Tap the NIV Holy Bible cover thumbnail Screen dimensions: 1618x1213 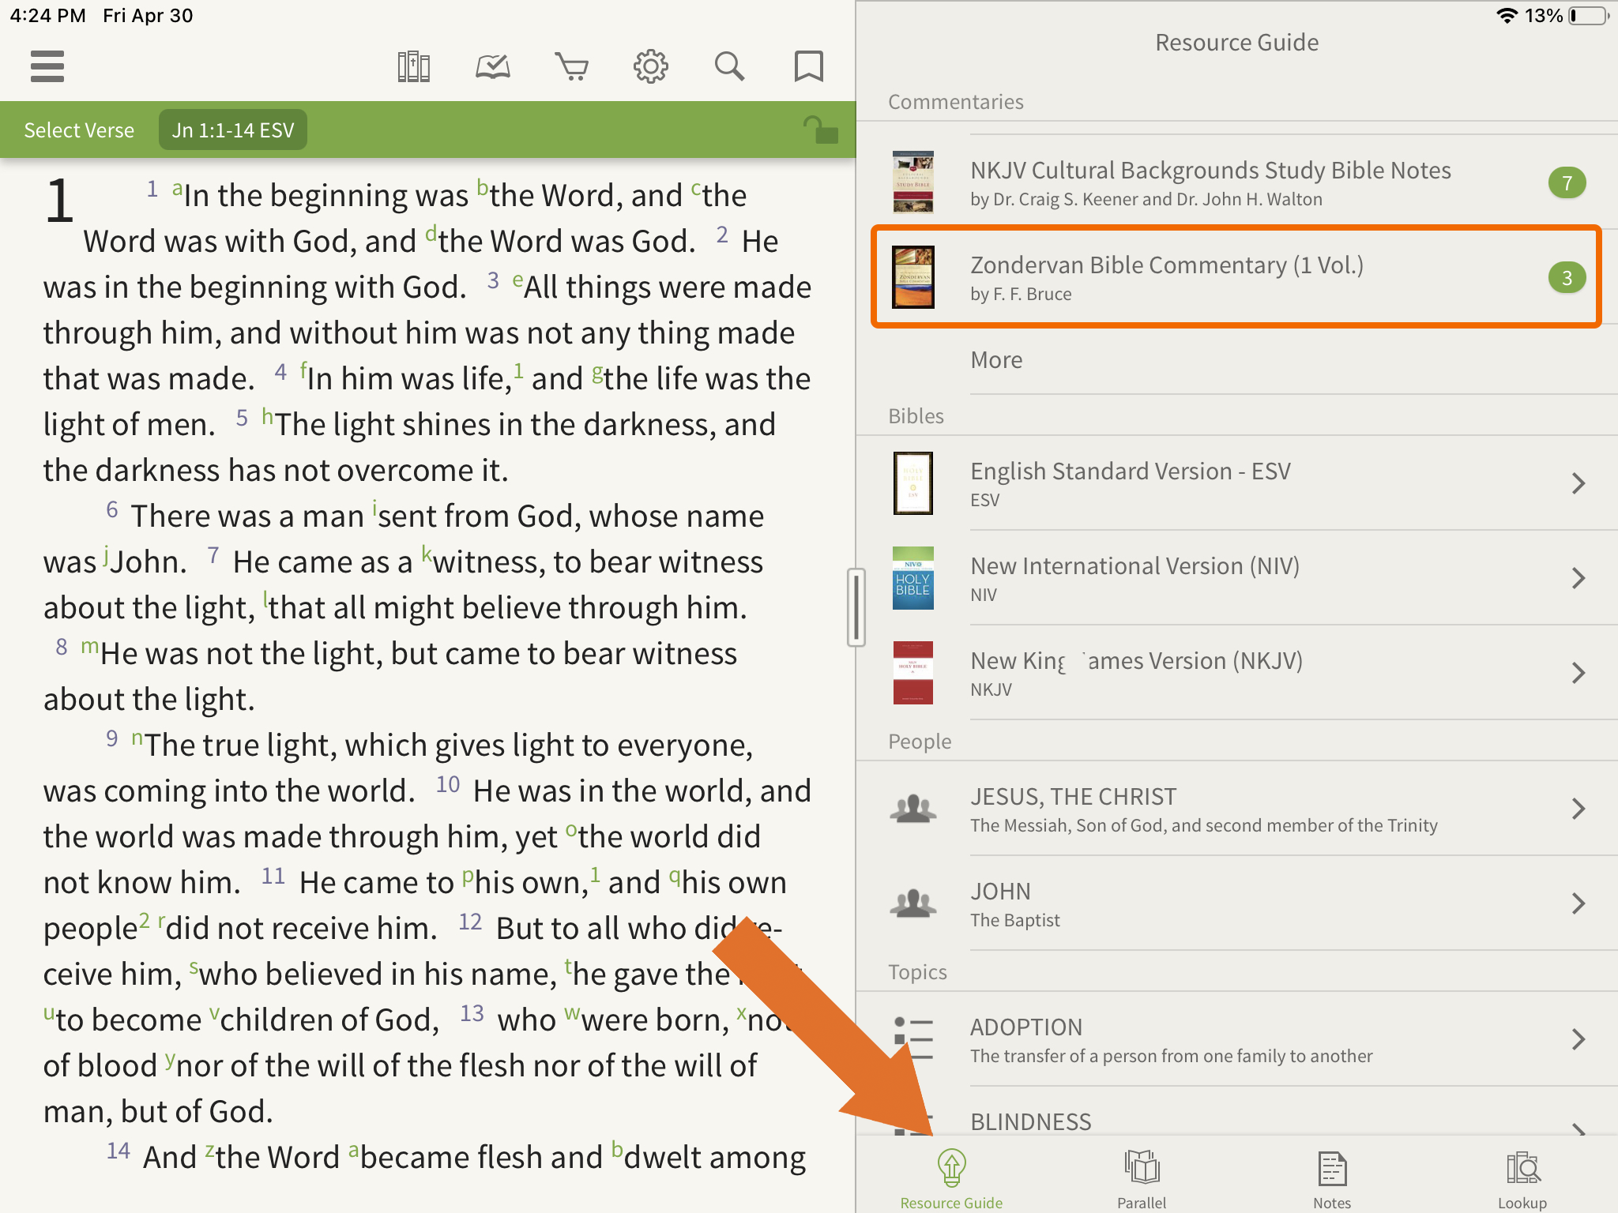912,578
